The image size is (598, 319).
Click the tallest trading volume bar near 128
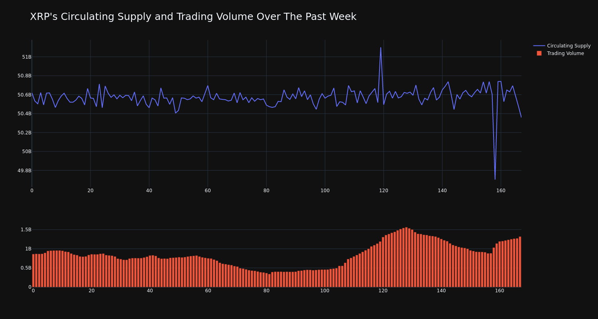[406, 257]
